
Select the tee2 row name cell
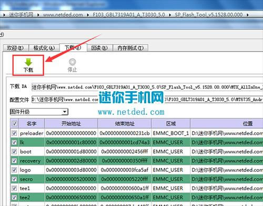(32, 198)
